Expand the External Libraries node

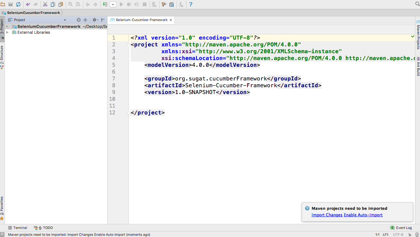7,32
